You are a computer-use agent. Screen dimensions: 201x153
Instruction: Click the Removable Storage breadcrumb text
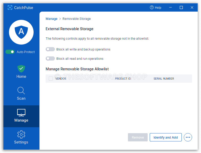(76, 19)
